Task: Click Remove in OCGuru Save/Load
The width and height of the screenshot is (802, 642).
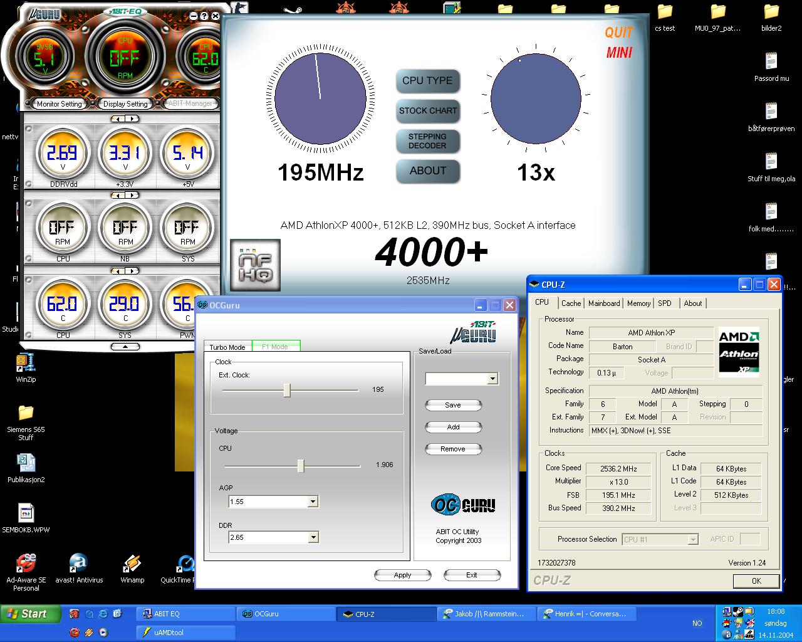Action: (453, 449)
